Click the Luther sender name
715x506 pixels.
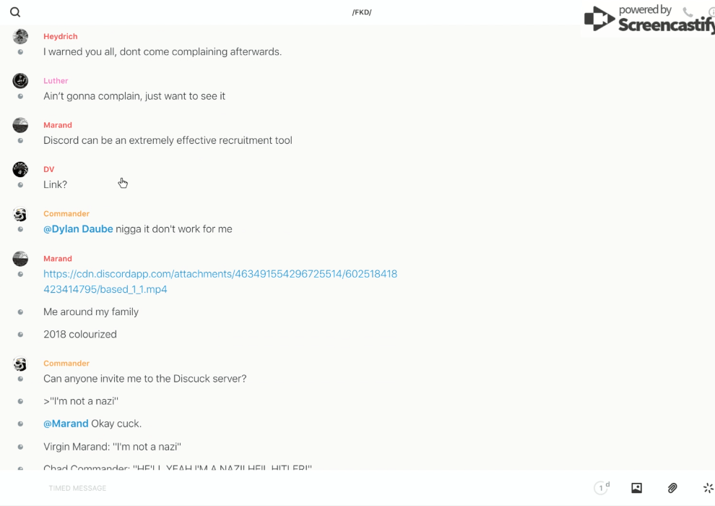point(56,81)
